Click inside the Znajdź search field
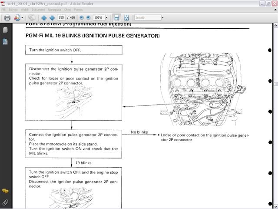 click(146, 18)
